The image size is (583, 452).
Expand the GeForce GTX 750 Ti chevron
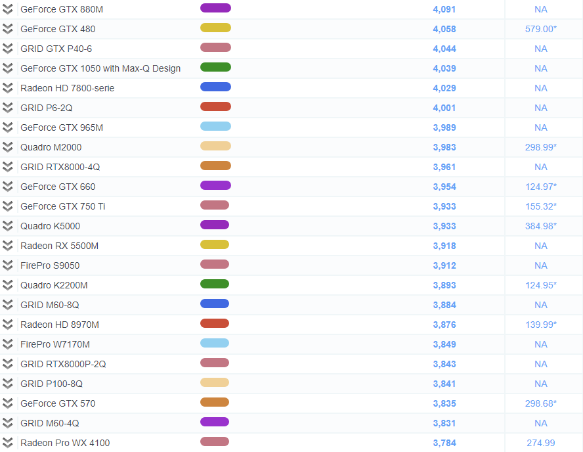point(7,206)
